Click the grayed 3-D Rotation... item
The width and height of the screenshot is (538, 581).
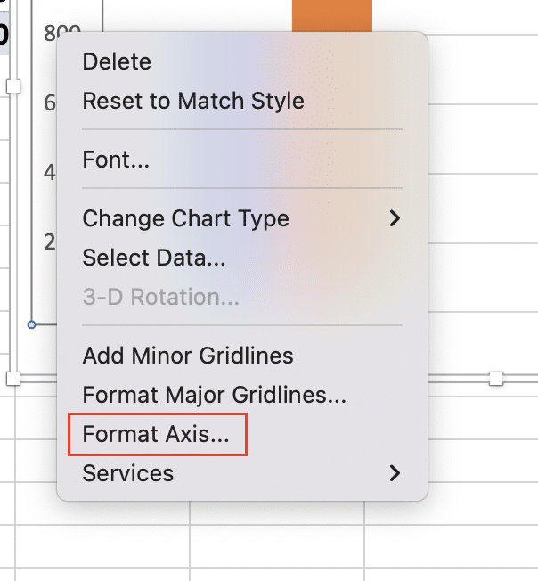click(160, 297)
